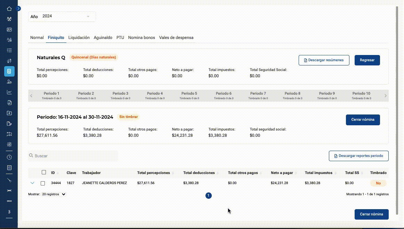Viewport: 404px width, 229px height.
Task: Click the clock history sidebar icon
Action: click(9, 157)
